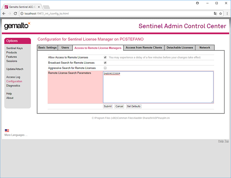The height and width of the screenshot is (178, 231).
Task: Click the Remote License Search Parameters label
Action: point(70,73)
